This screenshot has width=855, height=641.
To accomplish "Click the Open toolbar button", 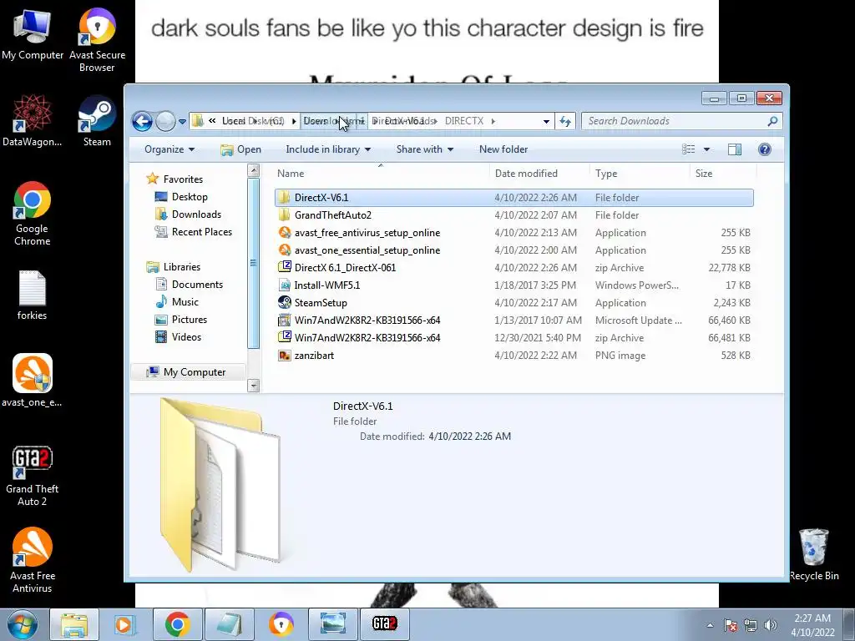I will click(241, 149).
